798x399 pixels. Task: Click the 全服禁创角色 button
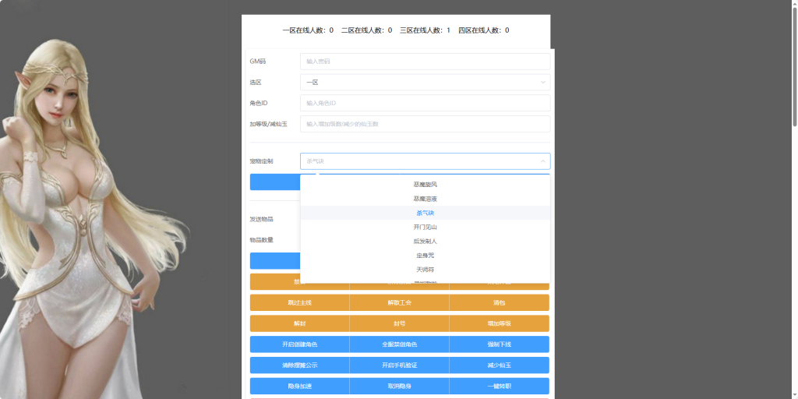[x=400, y=344]
